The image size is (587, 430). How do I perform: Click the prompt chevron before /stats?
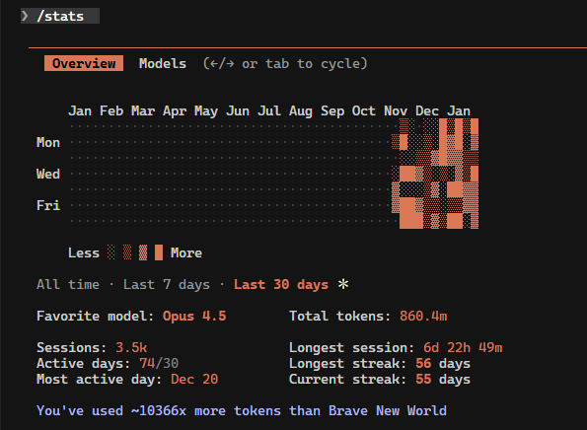(25, 16)
